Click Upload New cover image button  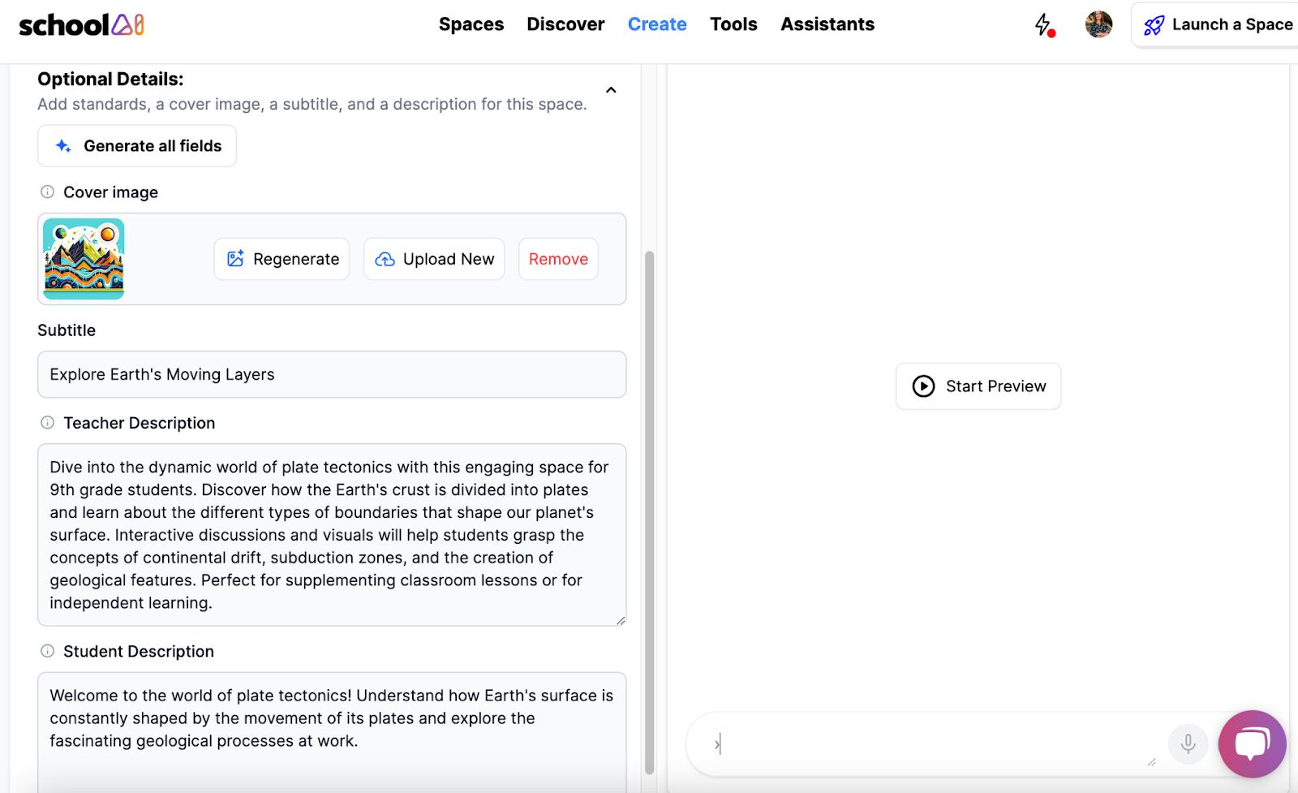tap(434, 259)
